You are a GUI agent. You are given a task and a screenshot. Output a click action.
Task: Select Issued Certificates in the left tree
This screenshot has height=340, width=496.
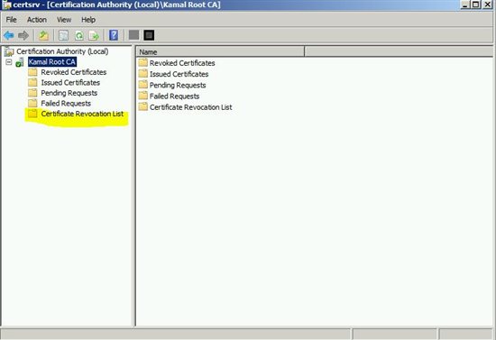[x=70, y=83]
